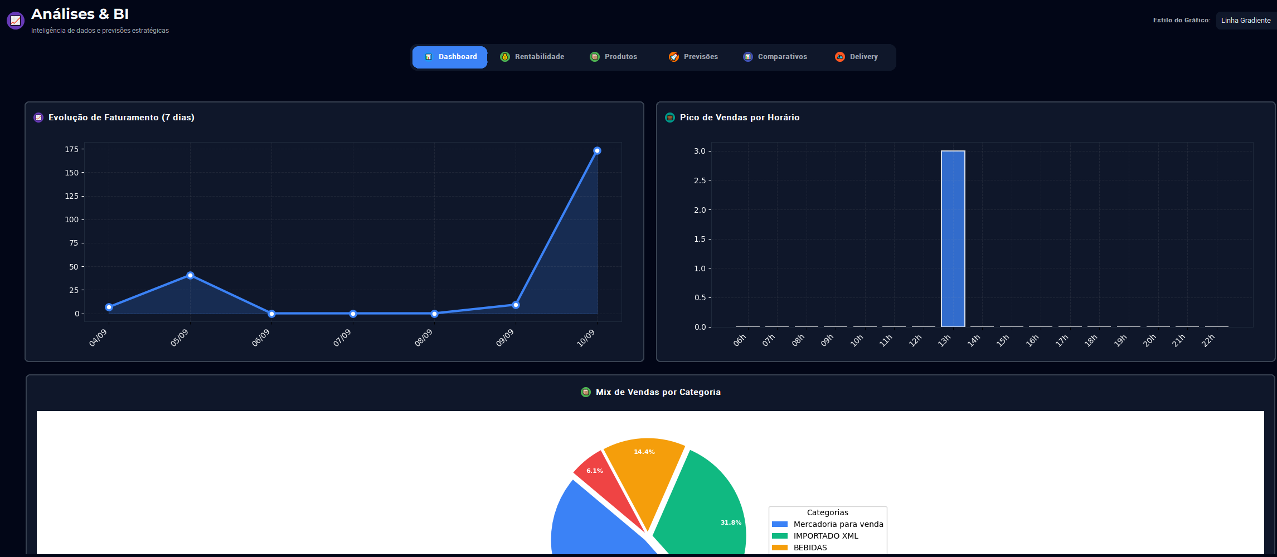This screenshot has height=557, width=1277.
Task: Click the 06/09 data point marker
Action: pos(271,314)
